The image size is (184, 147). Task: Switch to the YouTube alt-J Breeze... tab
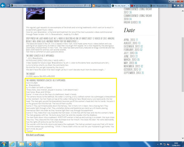(140, 6)
